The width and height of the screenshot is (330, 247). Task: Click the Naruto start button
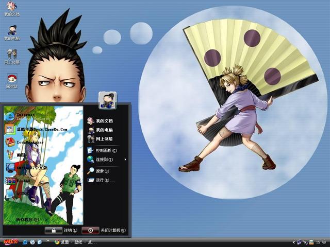[x=10, y=242]
